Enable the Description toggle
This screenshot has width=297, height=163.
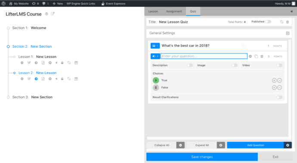coord(189,65)
